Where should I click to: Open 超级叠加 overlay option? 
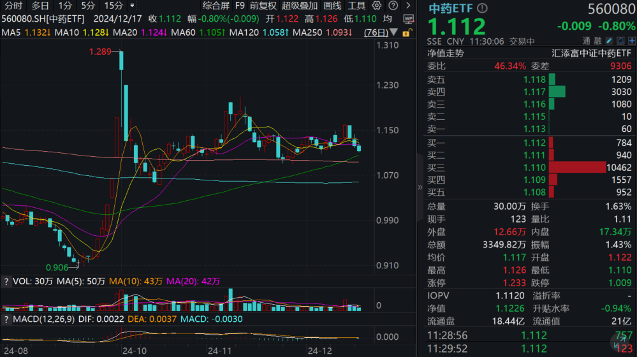point(300,6)
